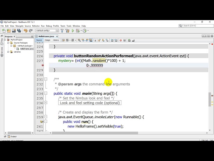Start macro recording with red circle
This screenshot has width=214, height=161.
coord(121,40)
